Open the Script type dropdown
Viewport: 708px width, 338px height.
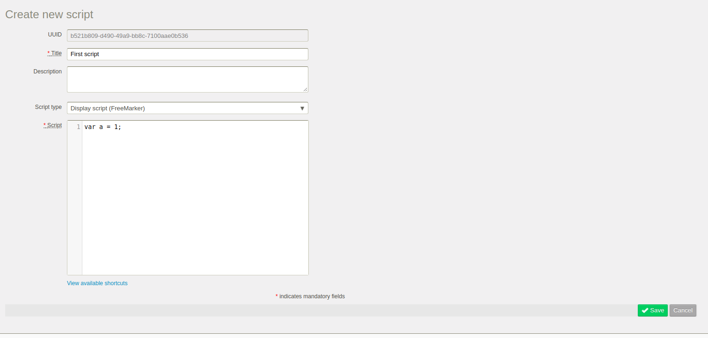188,108
